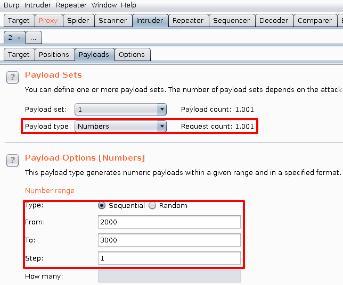343x285 pixels.
Task: Click the Payload Options help icon
Action: pyautogui.click(x=12, y=161)
